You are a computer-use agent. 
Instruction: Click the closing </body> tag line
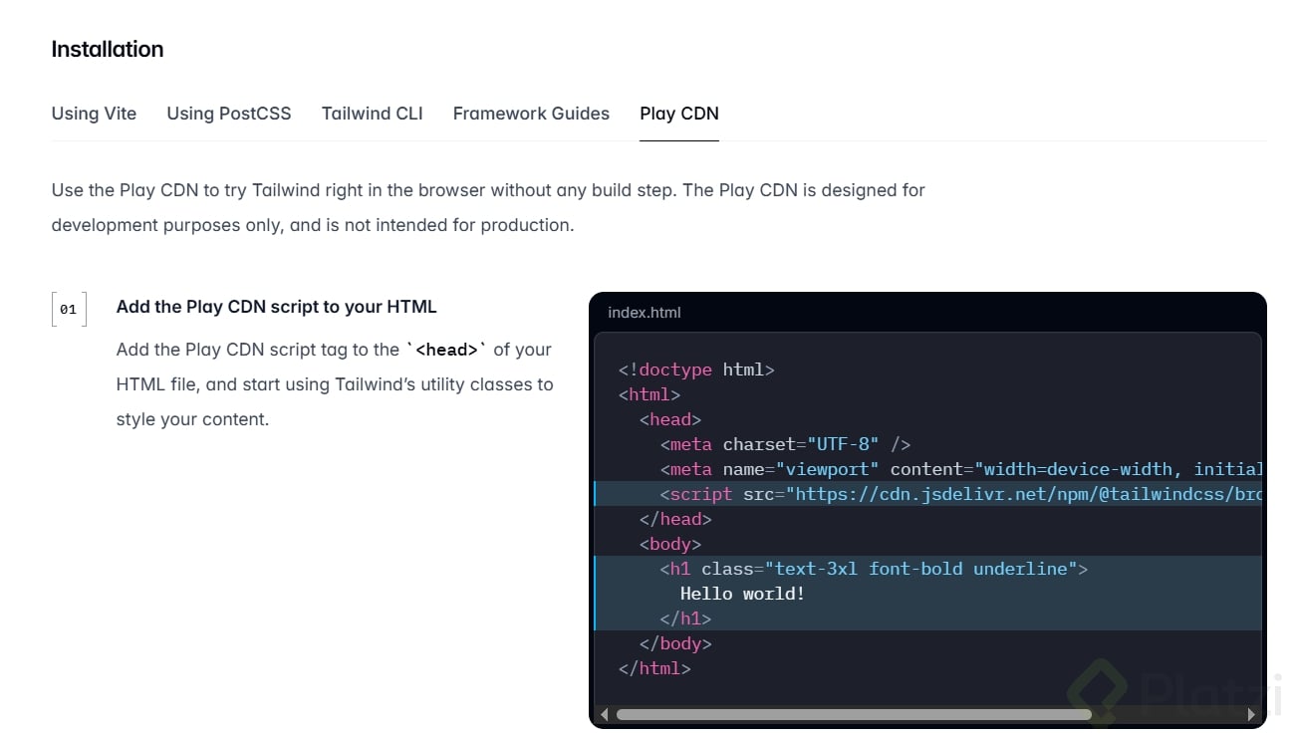click(675, 643)
